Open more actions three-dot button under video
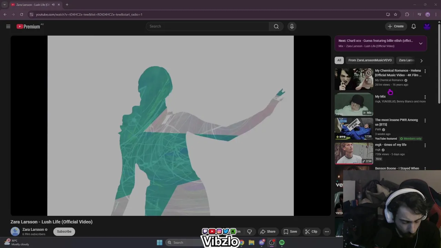Image resolution: width=441 pixels, height=248 pixels. 327,231
